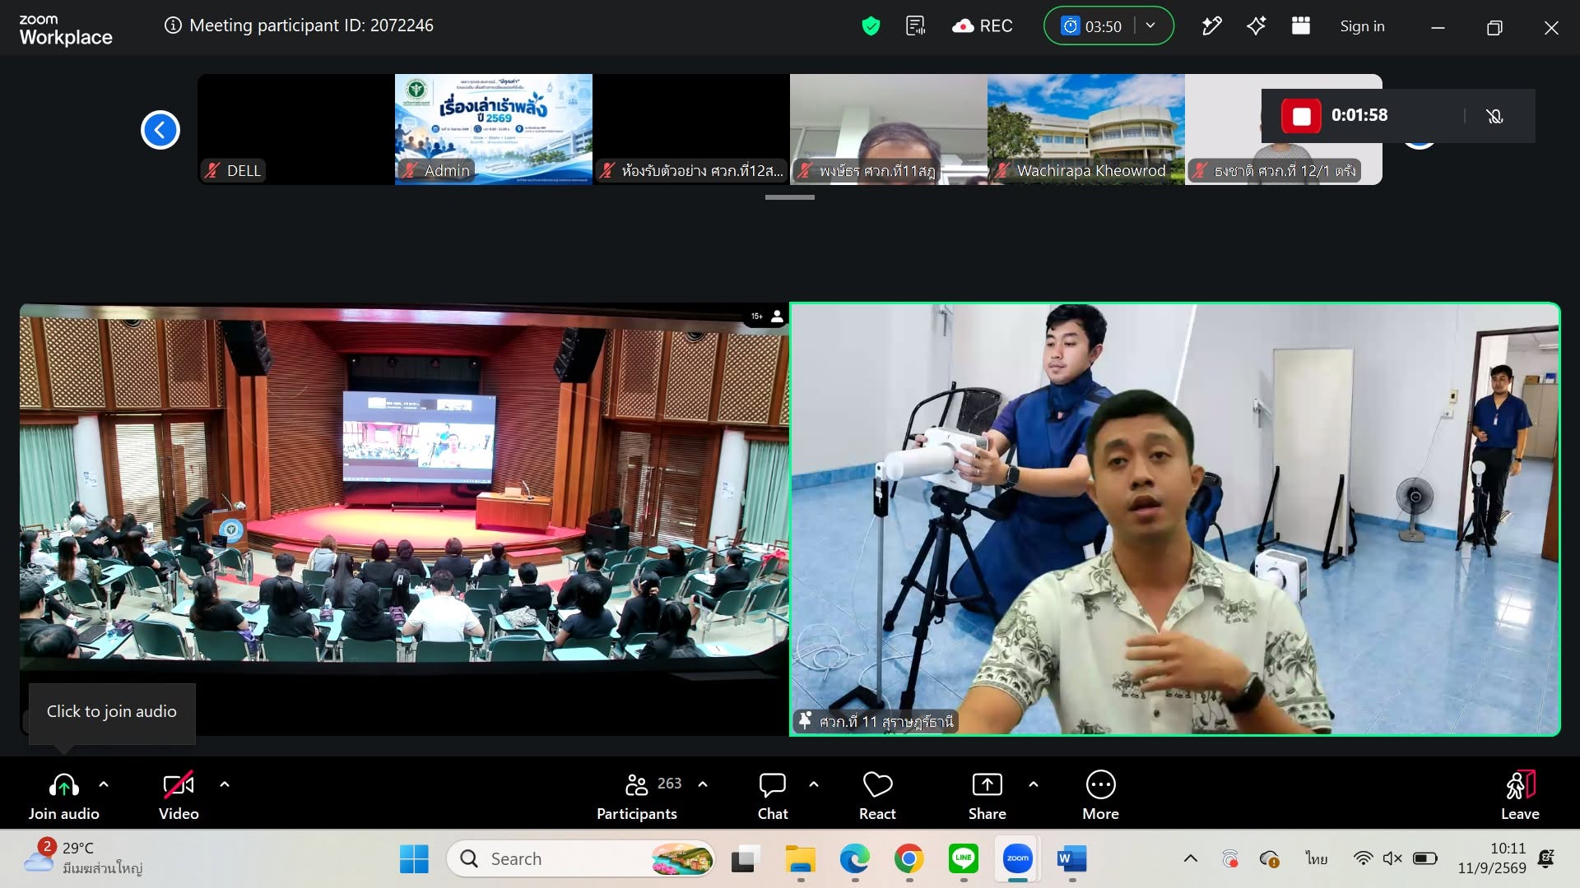The height and width of the screenshot is (888, 1580).
Task: Expand video options arrow beside Video
Action: click(x=225, y=784)
